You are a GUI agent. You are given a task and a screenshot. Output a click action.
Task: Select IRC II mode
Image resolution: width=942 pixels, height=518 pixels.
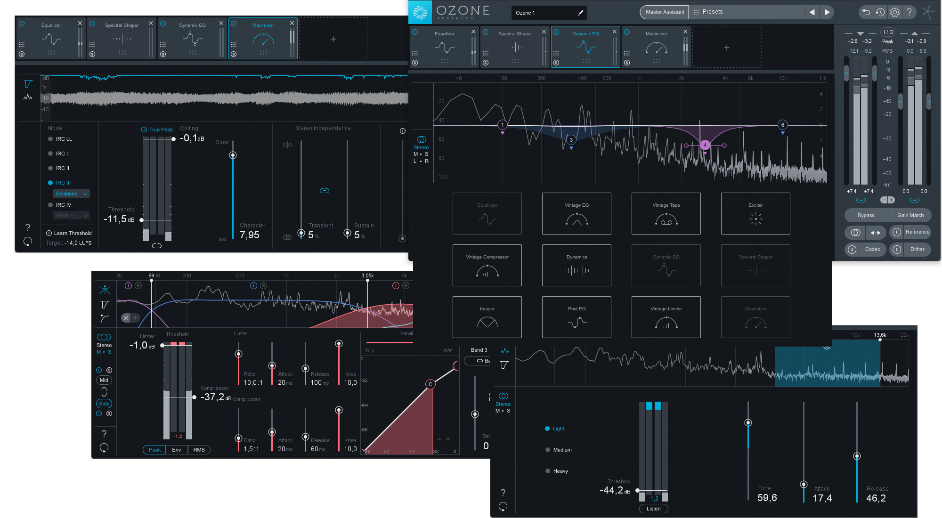tap(59, 168)
